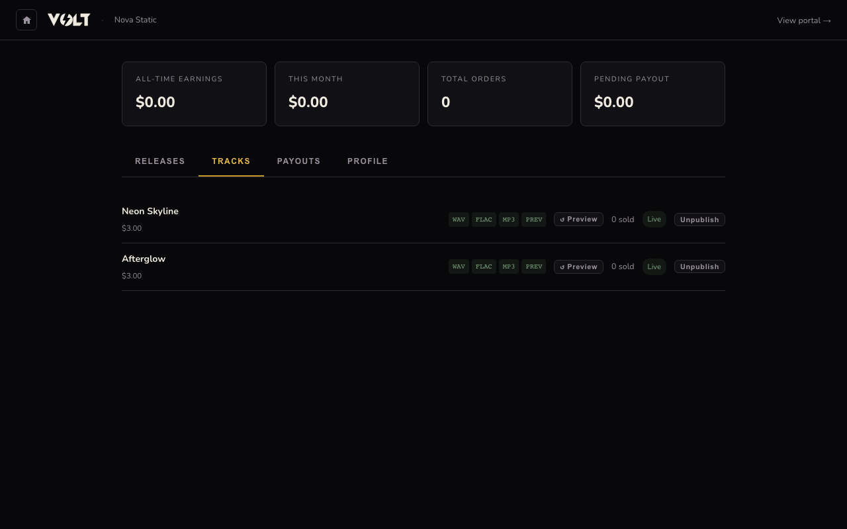Click the Nova Static artist name
847x529 pixels.
(x=136, y=20)
